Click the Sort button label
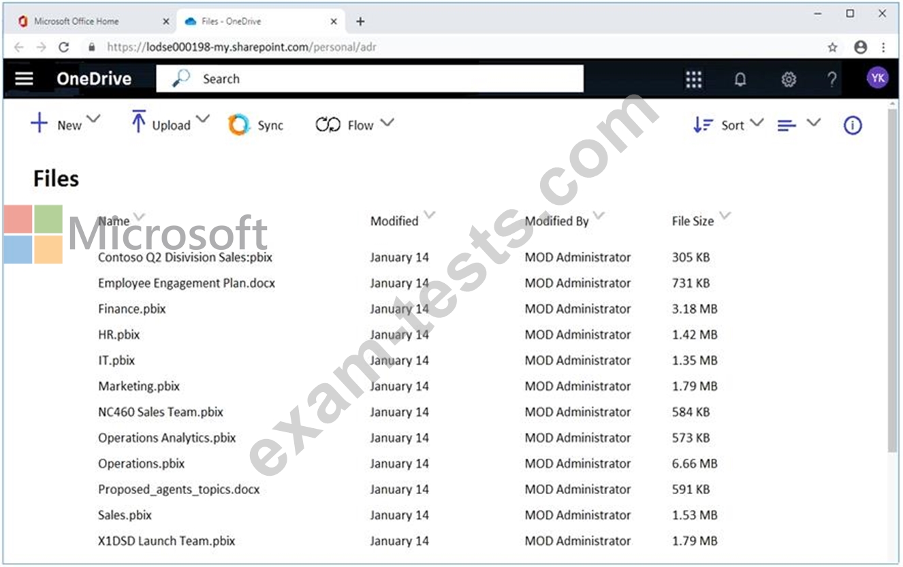This screenshot has height=567, width=903. coord(733,125)
